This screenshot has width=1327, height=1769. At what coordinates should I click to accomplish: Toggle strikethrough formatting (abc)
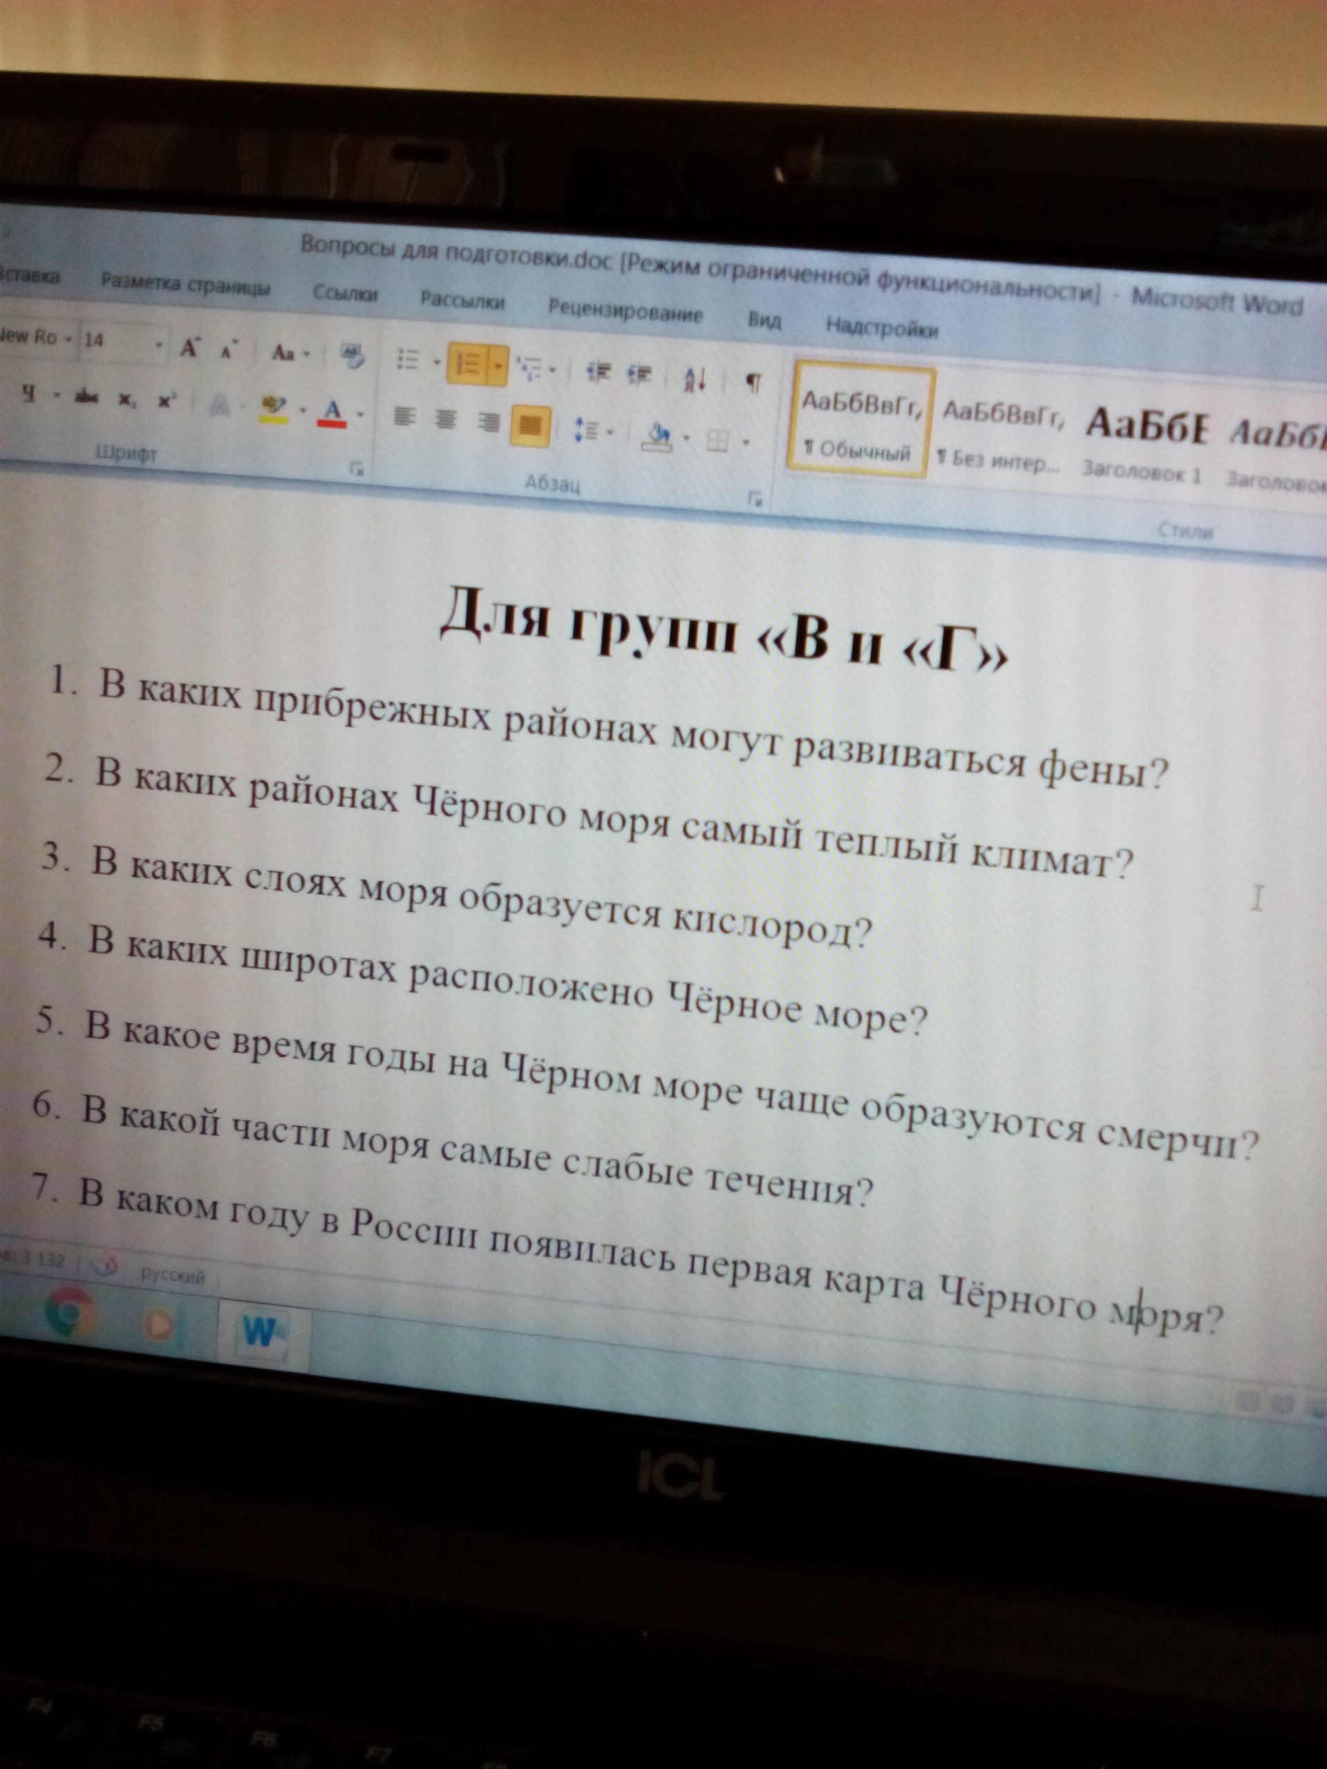[x=86, y=396]
